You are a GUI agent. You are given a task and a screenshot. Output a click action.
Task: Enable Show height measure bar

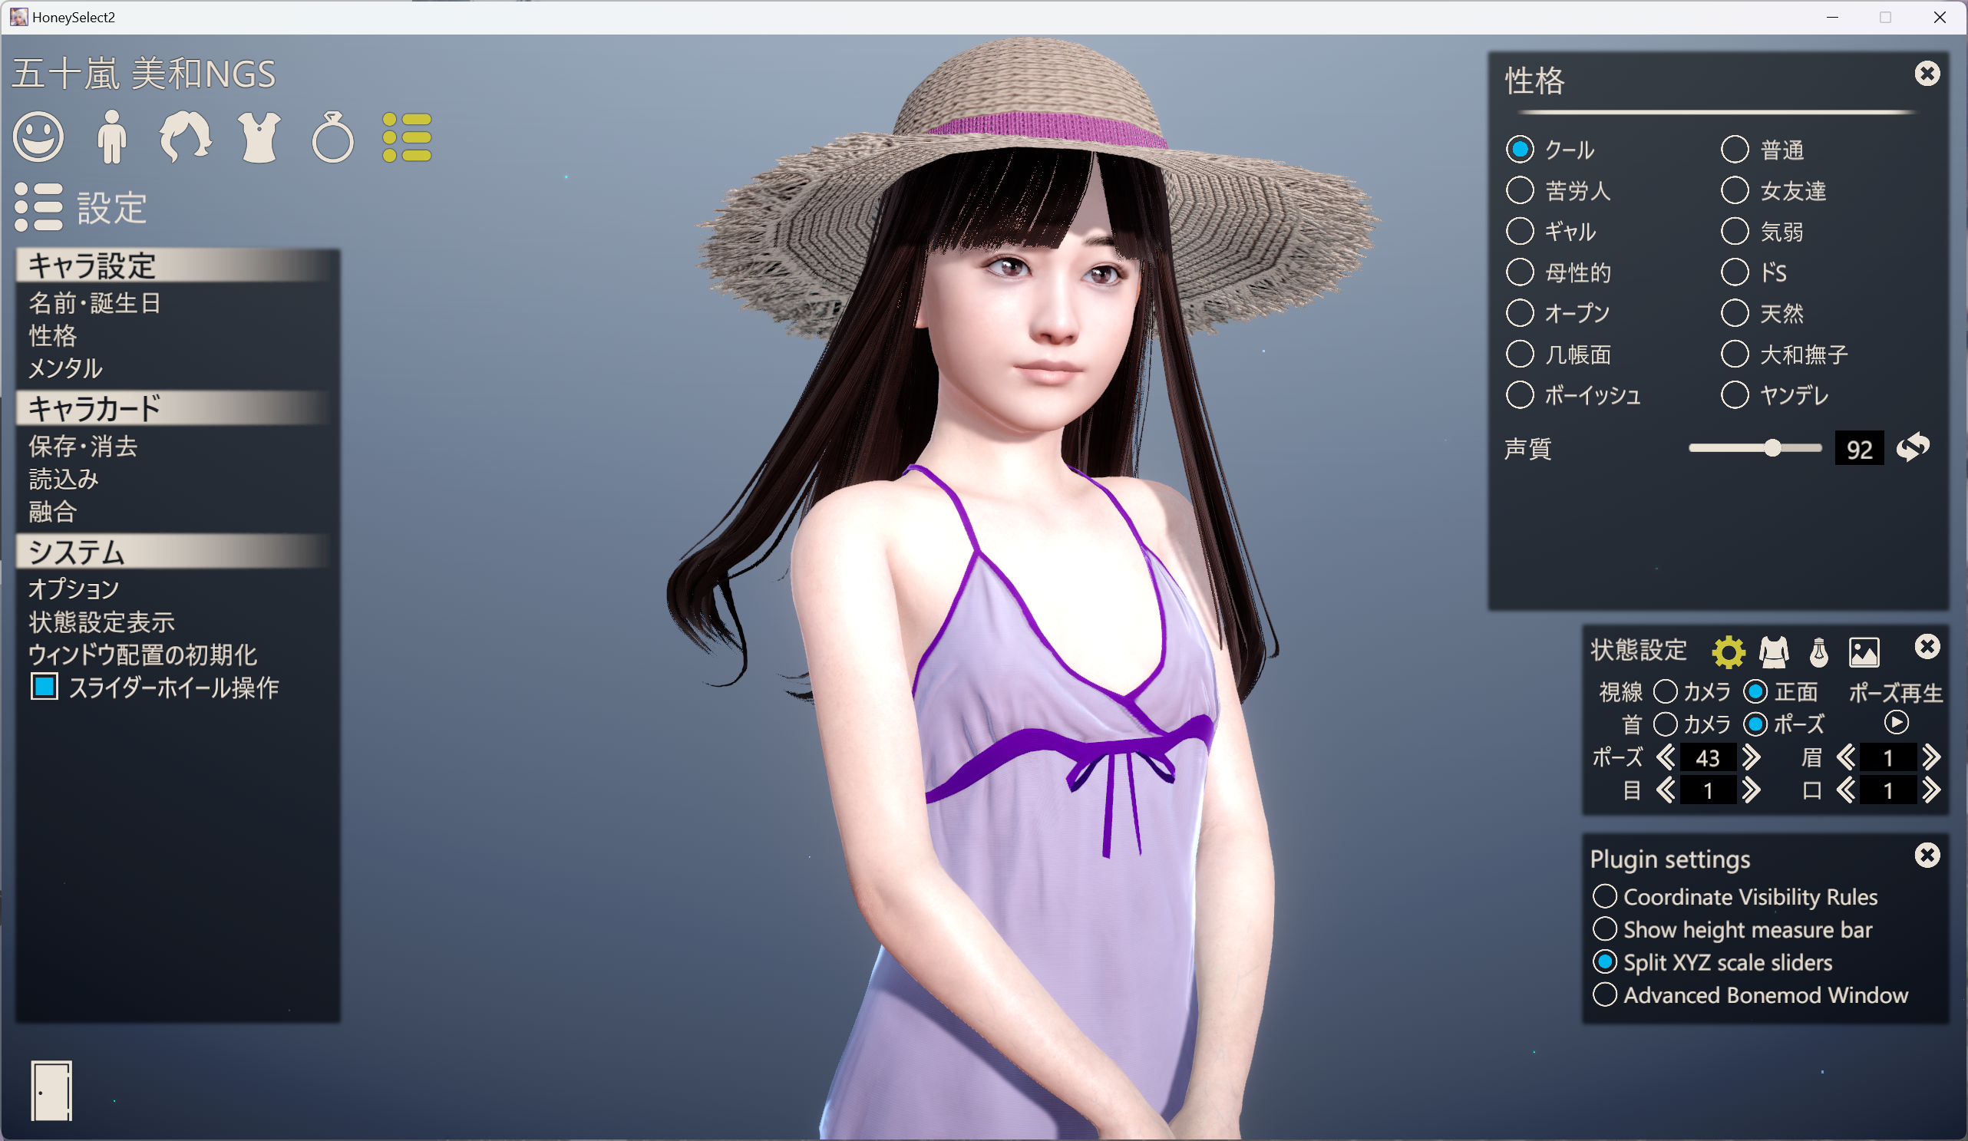pyautogui.click(x=1732, y=929)
